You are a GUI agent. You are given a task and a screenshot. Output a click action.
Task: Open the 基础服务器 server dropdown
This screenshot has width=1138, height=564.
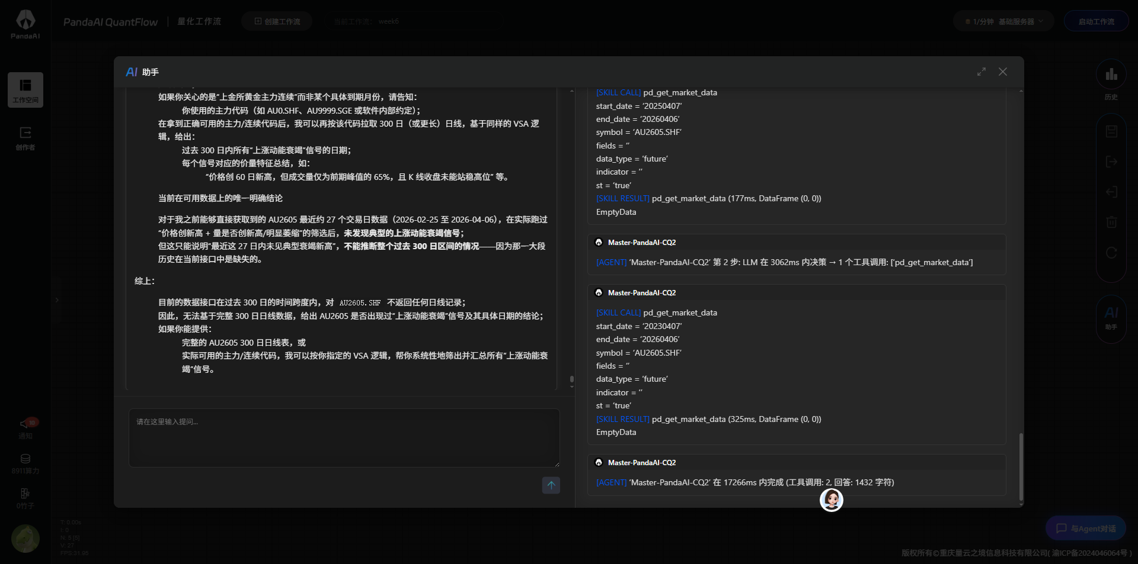(1003, 21)
